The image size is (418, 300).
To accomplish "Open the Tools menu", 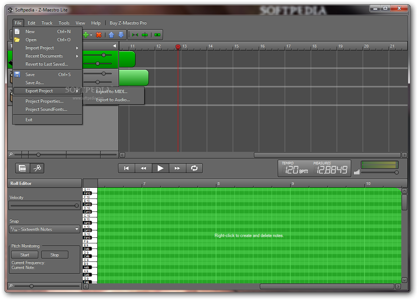I will coord(64,23).
